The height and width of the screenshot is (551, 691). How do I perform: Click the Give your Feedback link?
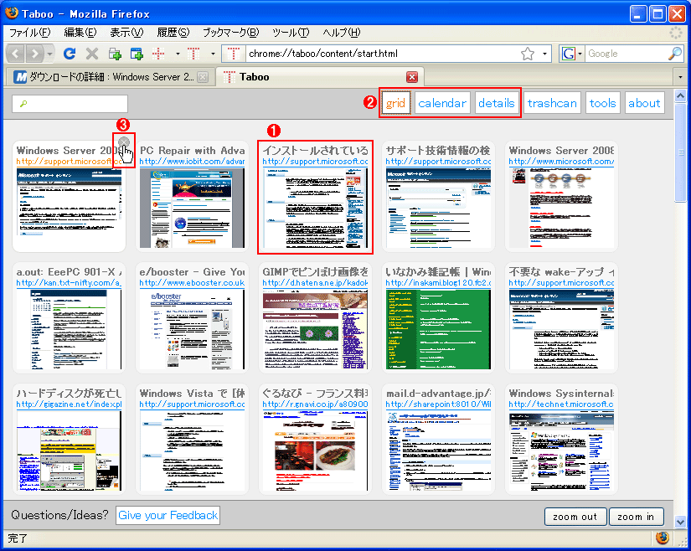pyautogui.click(x=168, y=515)
